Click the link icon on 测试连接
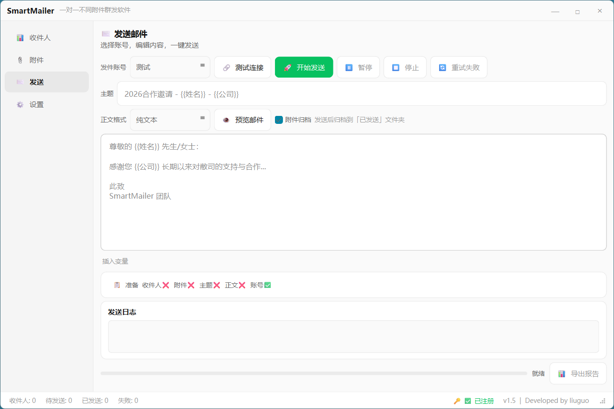Image resolution: width=614 pixels, height=409 pixels. 226,68
